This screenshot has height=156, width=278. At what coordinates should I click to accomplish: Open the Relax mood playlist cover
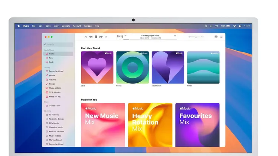click(x=203, y=67)
